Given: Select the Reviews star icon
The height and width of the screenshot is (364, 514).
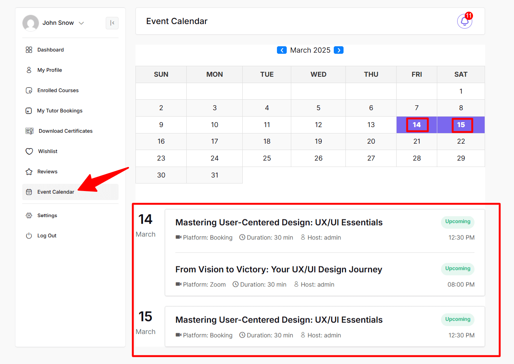Looking at the screenshot, I should [29, 171].
